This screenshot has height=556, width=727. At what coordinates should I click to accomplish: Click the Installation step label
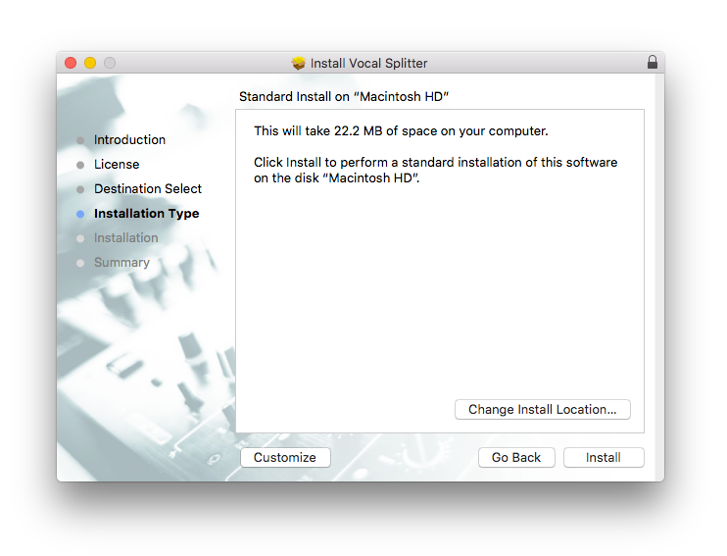point(126,237)
